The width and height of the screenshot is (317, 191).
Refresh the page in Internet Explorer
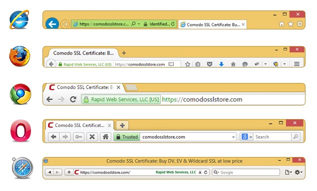pyautogui.click(x=173, y=24)
